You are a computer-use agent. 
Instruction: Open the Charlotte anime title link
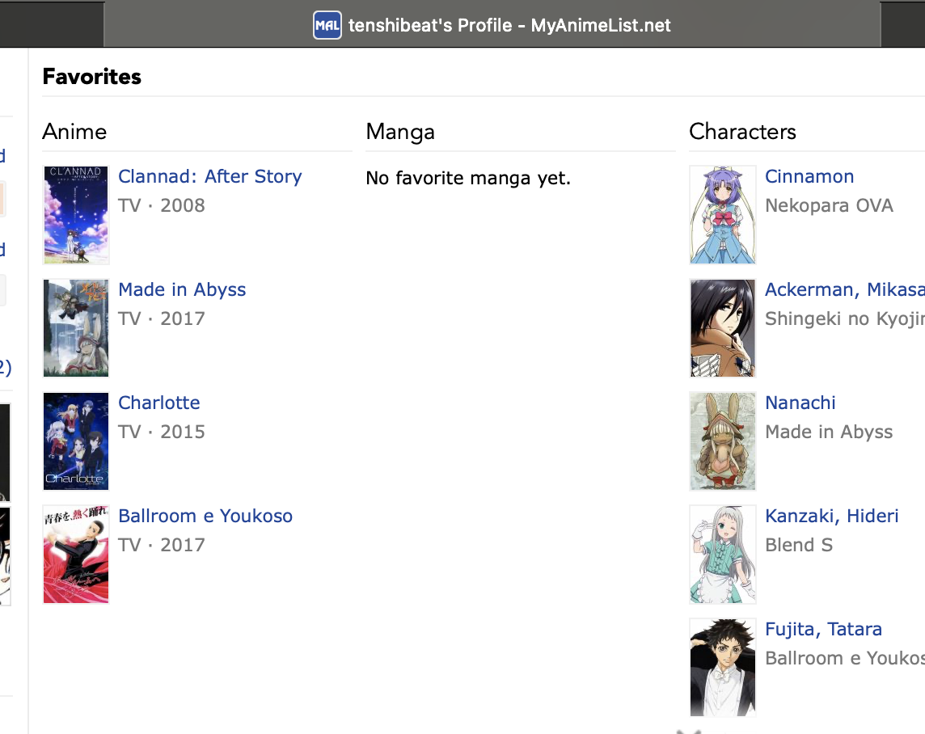click(x=158, y=403)
